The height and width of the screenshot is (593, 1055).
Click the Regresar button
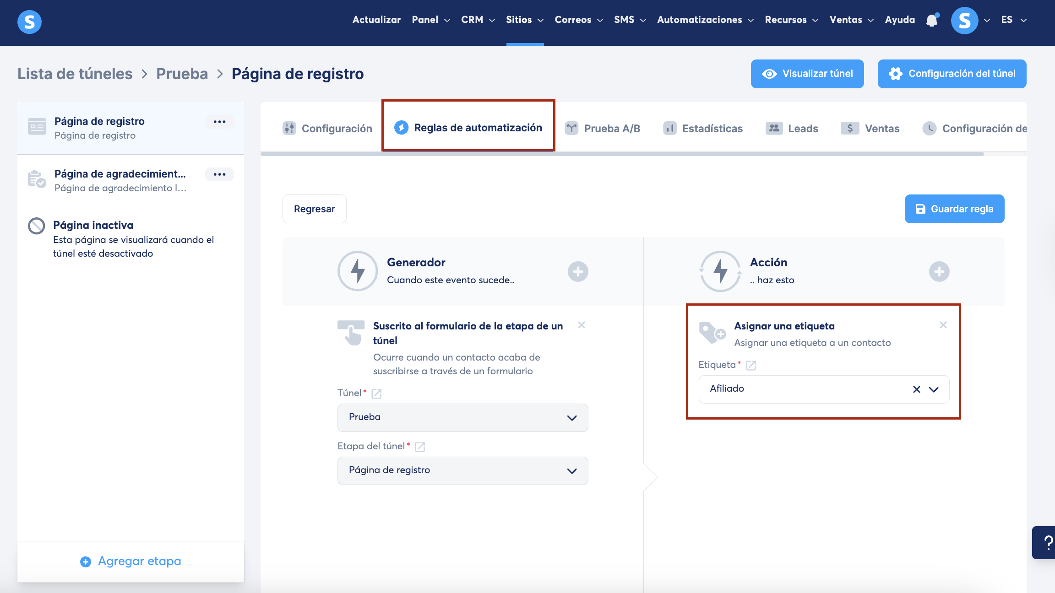point(314,209)
